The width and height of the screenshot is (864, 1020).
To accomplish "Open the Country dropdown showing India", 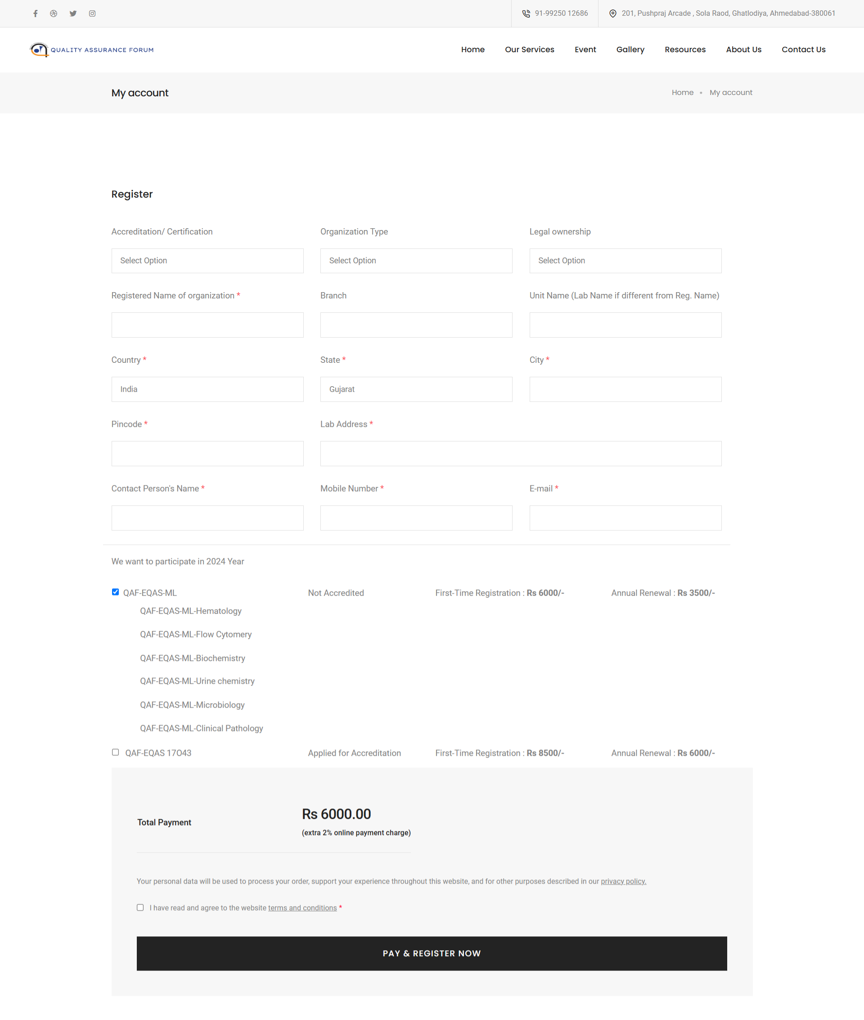I will [207, 389].
